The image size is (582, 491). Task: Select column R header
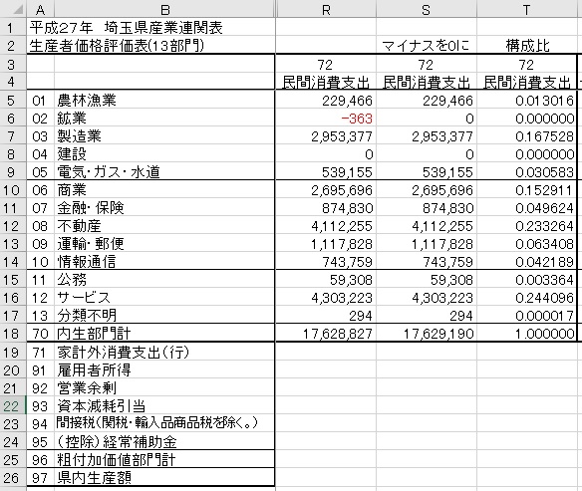(x=326, y=9)
